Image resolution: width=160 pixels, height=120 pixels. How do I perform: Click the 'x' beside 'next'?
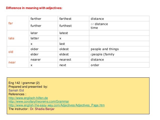(x=31, y=65)
